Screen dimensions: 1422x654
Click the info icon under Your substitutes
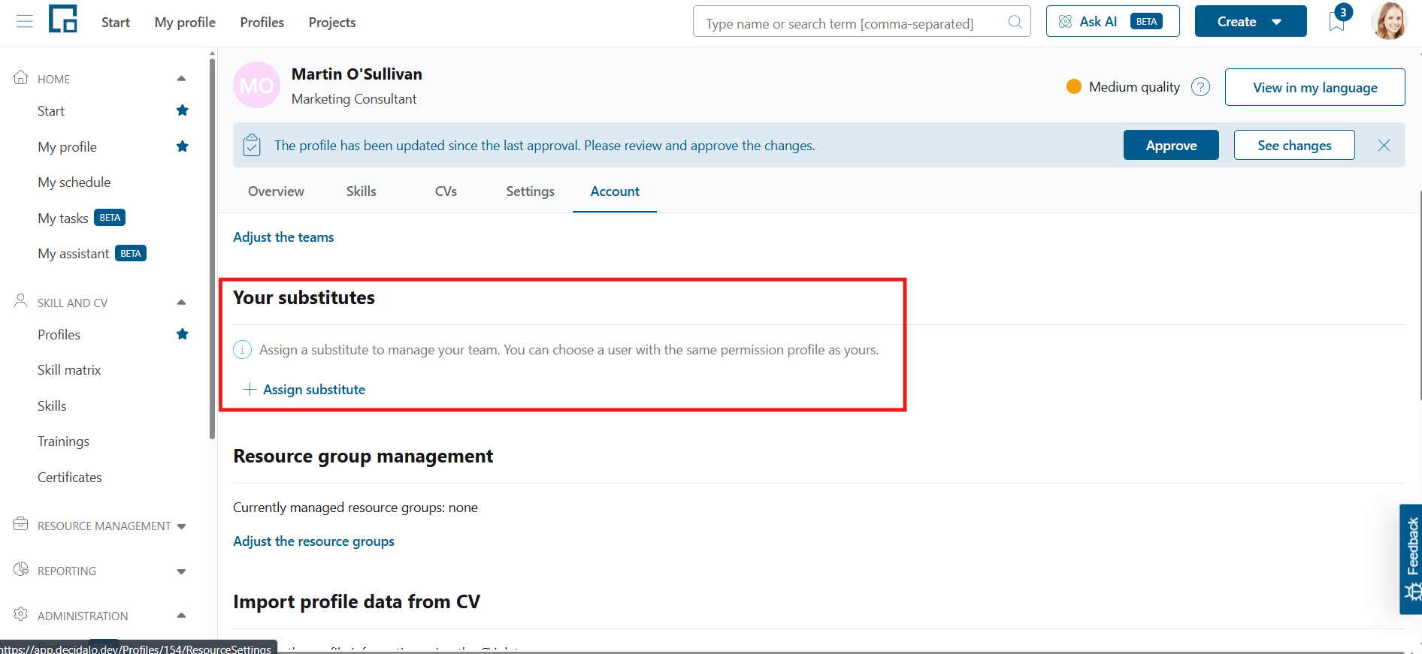pyautogui.click(x=243, y=350)
